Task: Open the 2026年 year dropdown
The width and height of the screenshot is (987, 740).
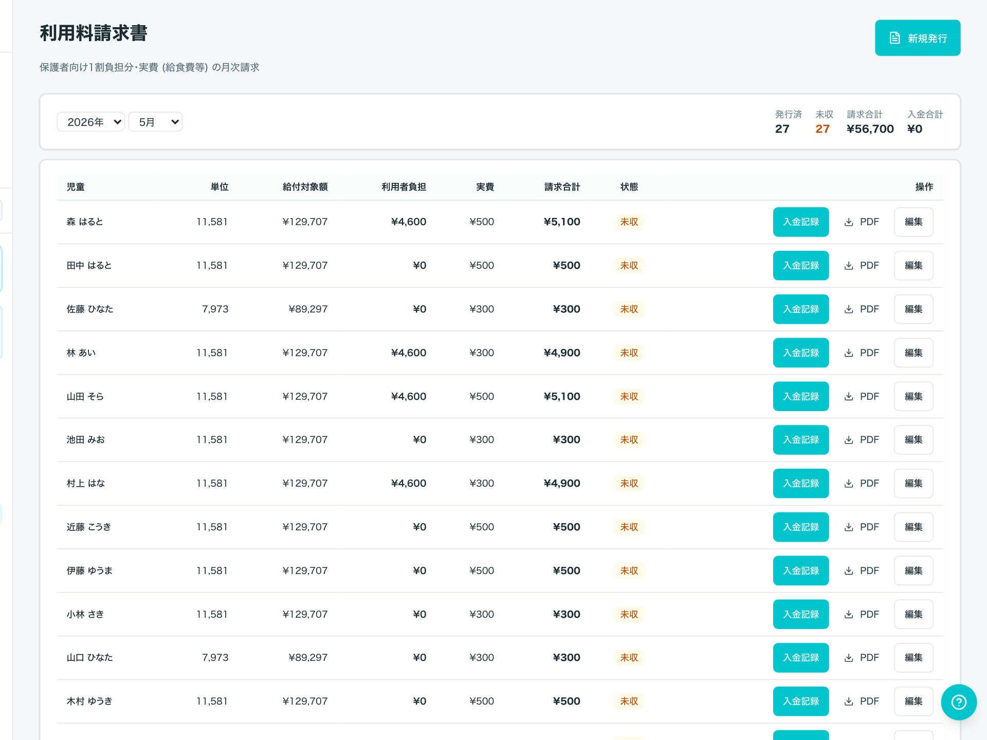Action: pyautogui.click(x=91, y=122)
